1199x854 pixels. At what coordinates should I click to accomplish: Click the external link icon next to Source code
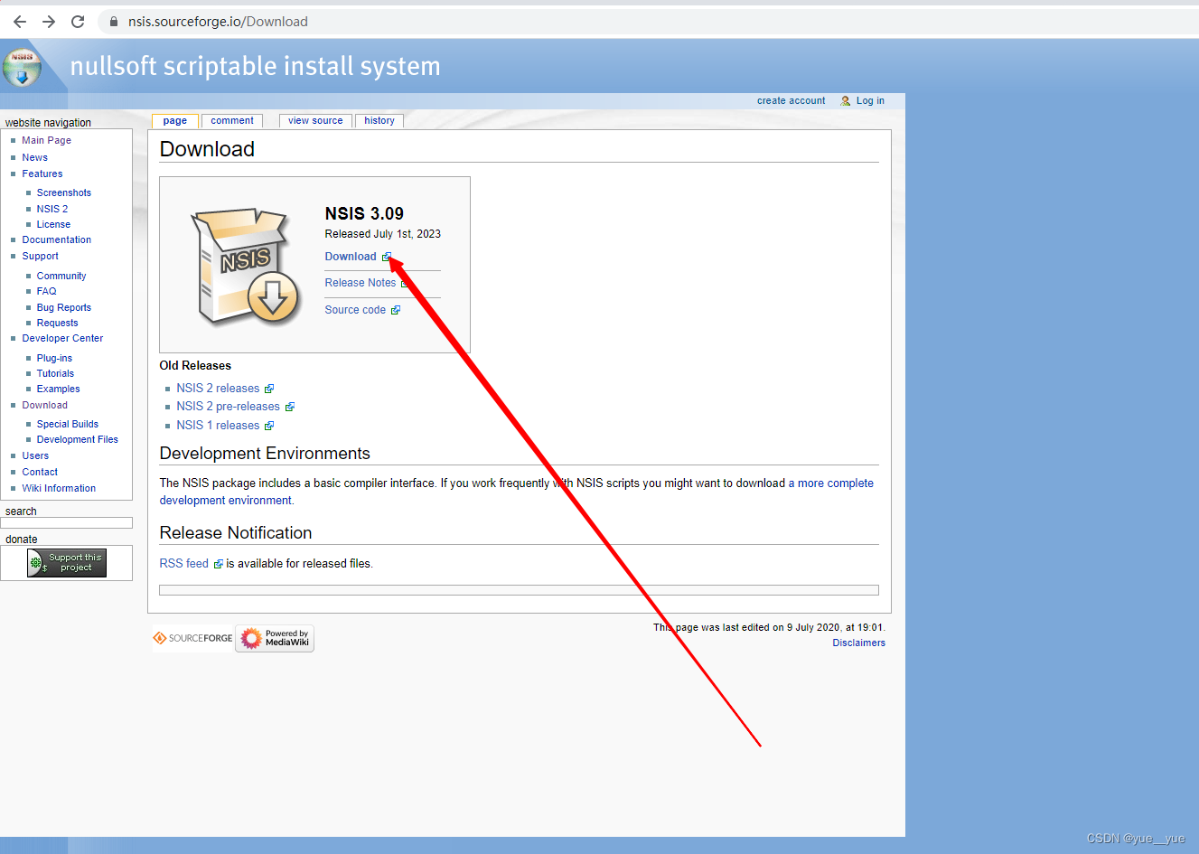396,310
